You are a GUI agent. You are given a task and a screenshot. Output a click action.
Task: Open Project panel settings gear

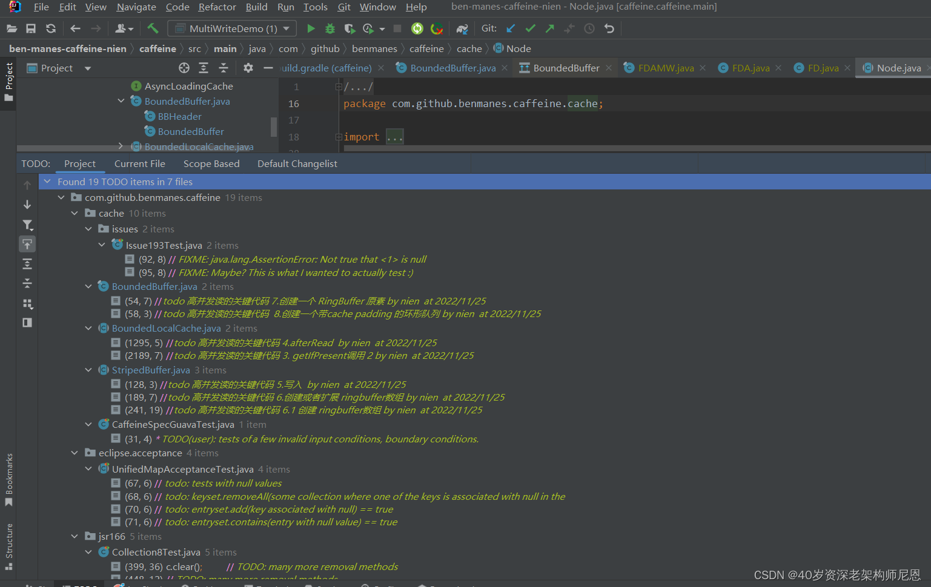tap(248, 68)
